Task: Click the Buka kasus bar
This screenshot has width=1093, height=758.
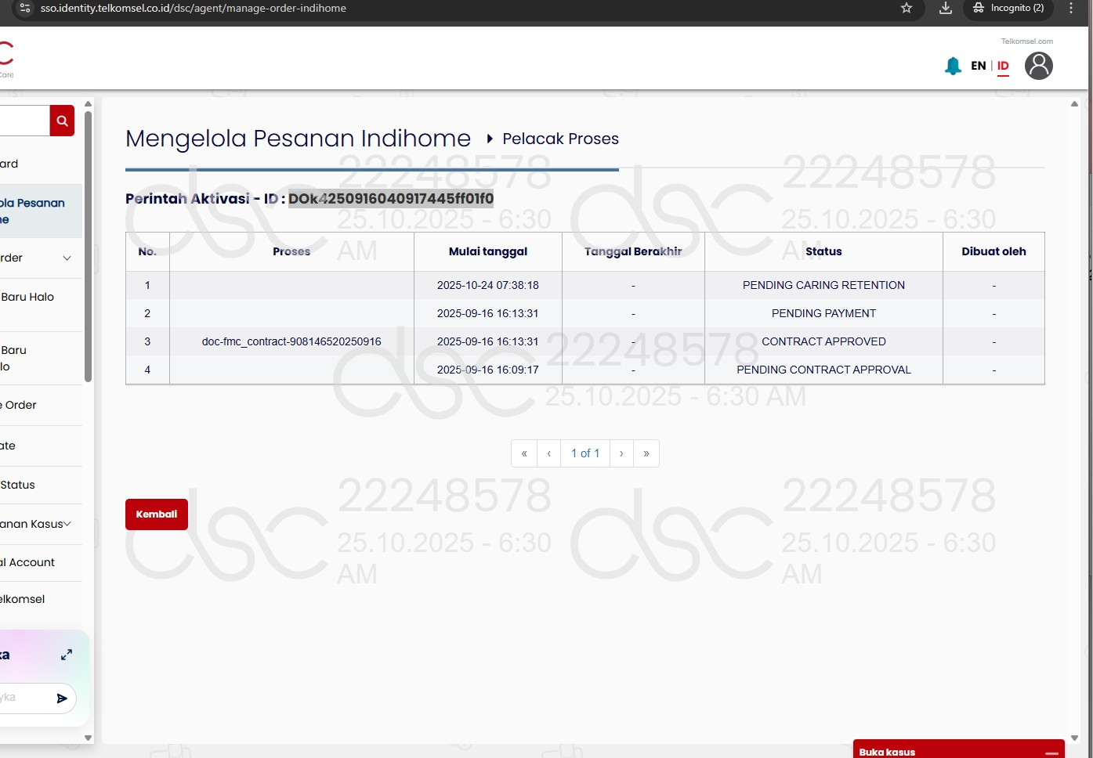Action: pyautogui.click(x=958, y=750)
